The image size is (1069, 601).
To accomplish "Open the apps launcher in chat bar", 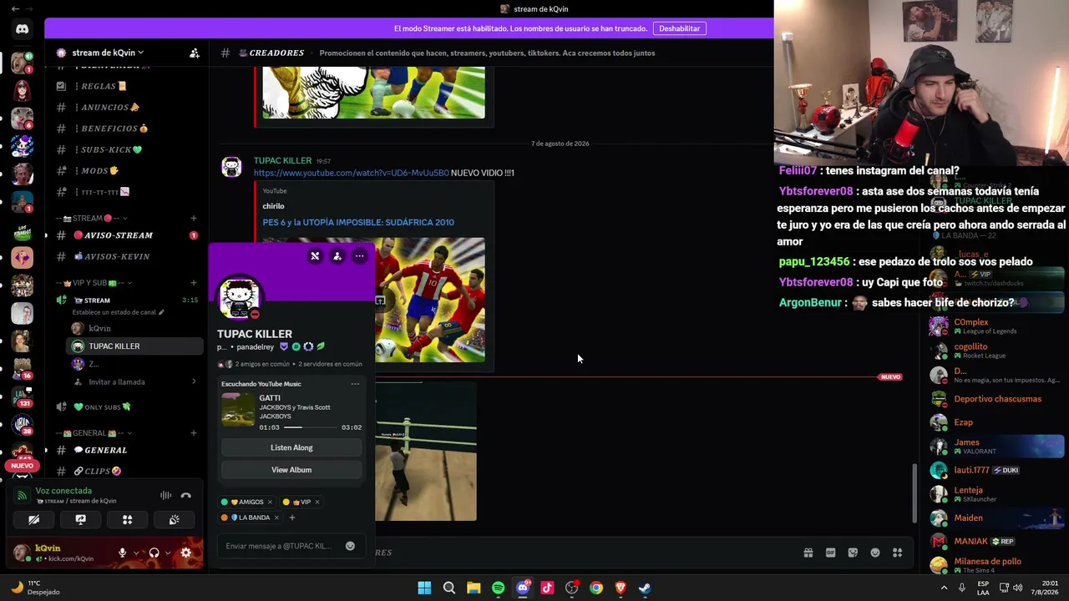I will pos(897,553).
